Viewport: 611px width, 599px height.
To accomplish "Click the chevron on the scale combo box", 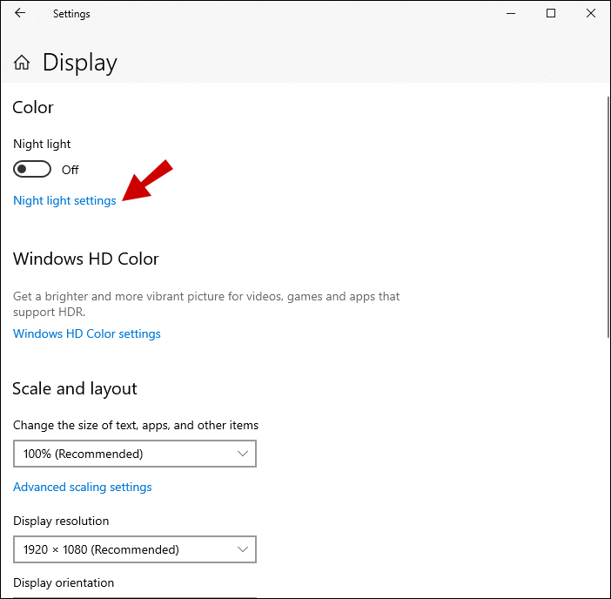I will point(243,454).
